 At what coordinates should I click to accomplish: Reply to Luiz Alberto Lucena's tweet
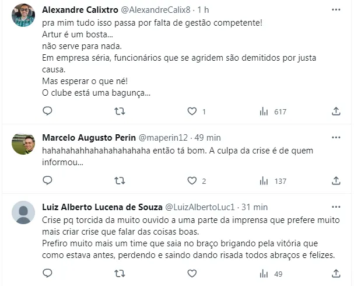point(48,273)
